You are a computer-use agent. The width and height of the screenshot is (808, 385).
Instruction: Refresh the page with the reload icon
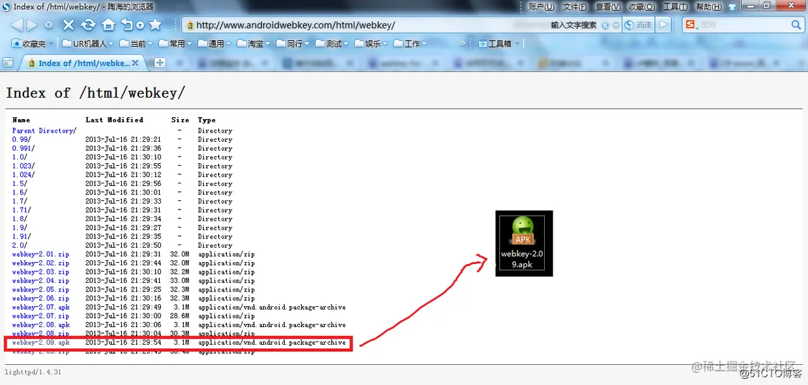(x=88, y=25)
